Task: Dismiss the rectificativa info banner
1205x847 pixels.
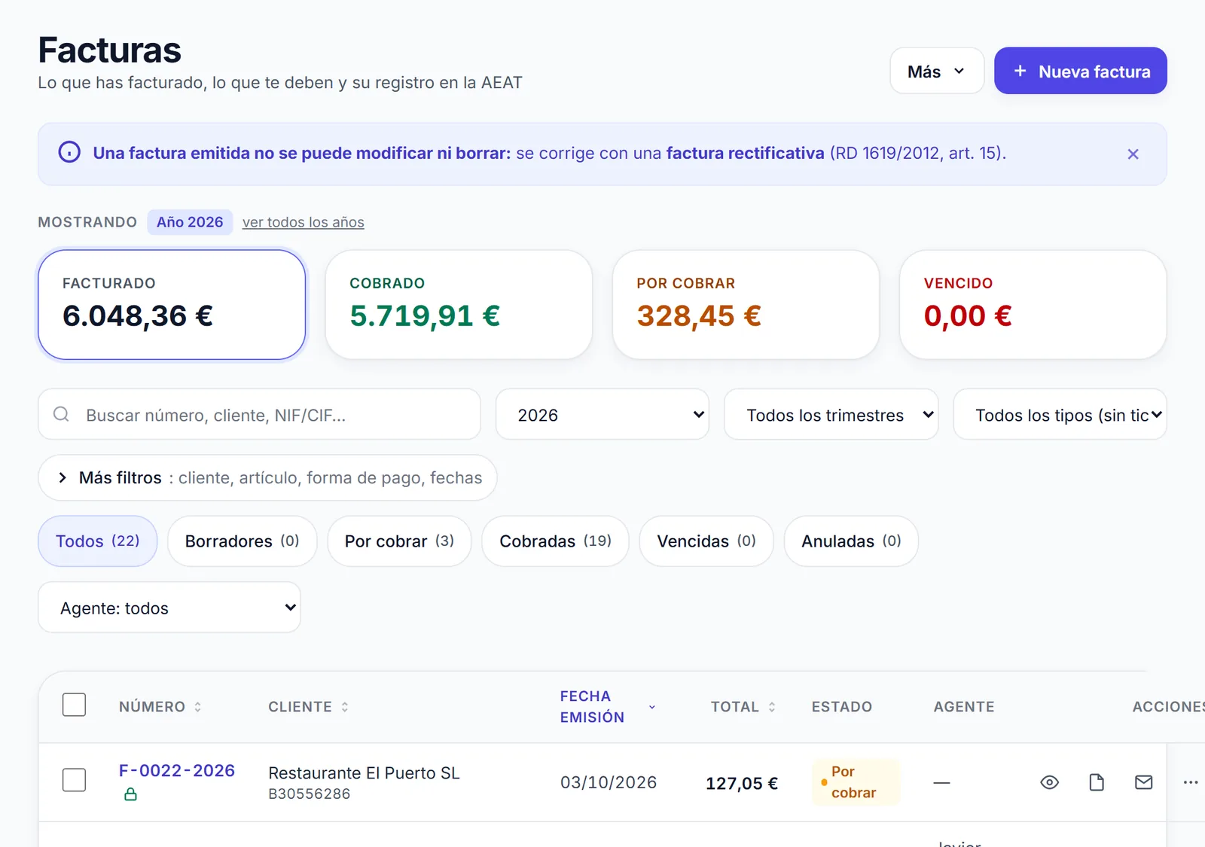Action: [x=1133, y=154]
